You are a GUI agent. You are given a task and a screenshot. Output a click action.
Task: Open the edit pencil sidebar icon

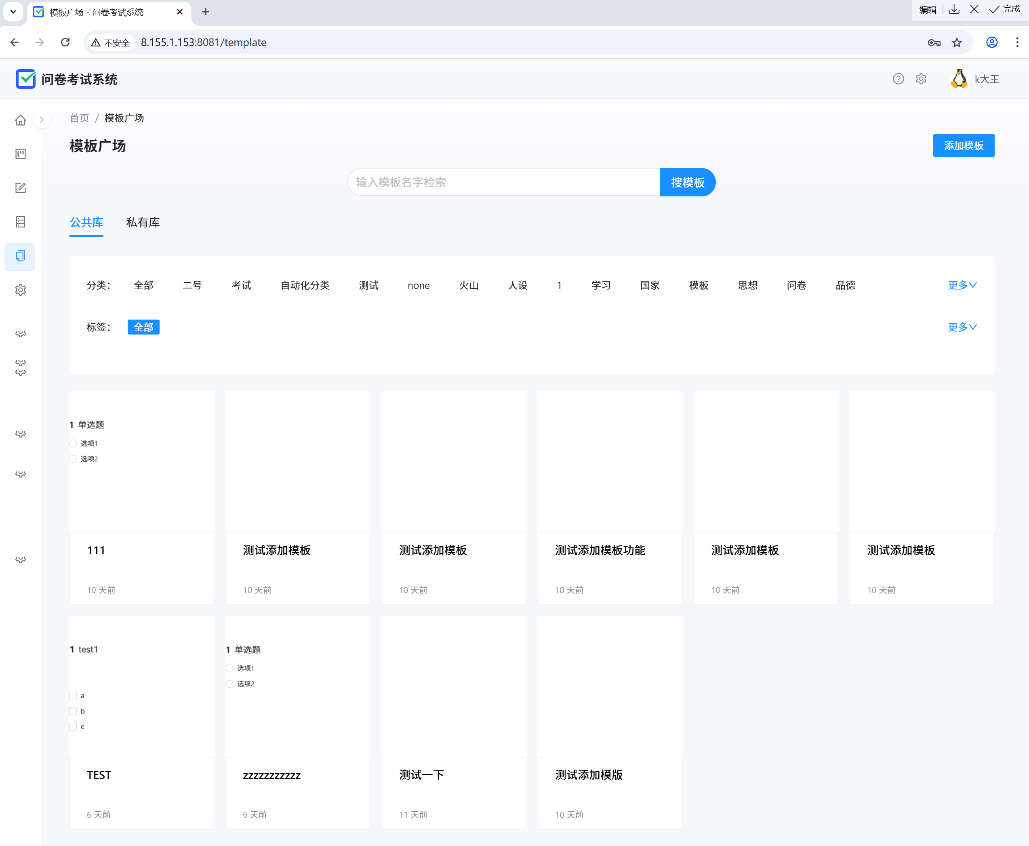coord(21,187)
